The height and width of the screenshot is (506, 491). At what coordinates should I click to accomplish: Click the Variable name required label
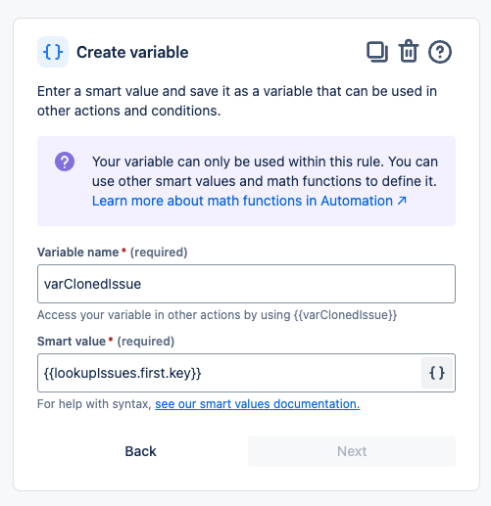[113, 253]
